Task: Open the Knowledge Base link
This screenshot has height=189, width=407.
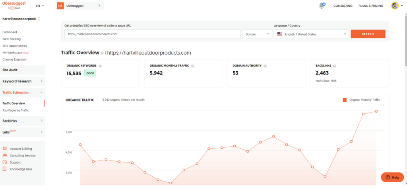Action: (x=21, y=169)
